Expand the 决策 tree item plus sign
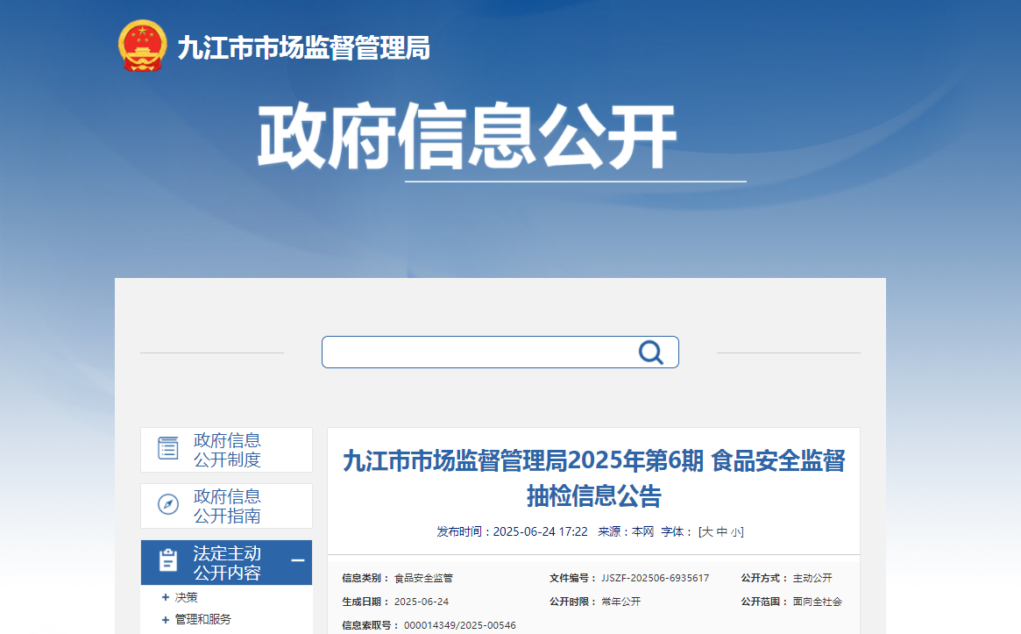The width and height of the screenshot is (1021, 634). [x=166, y=597]
